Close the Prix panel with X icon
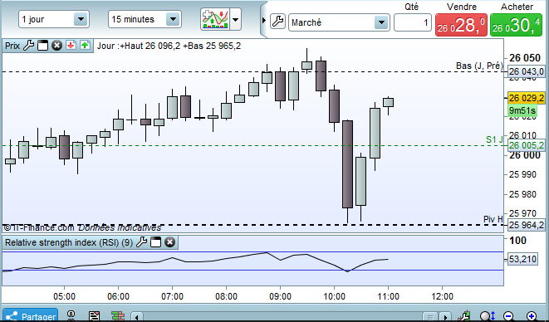Viewport: 549px width, 322px height. (56, 46)
